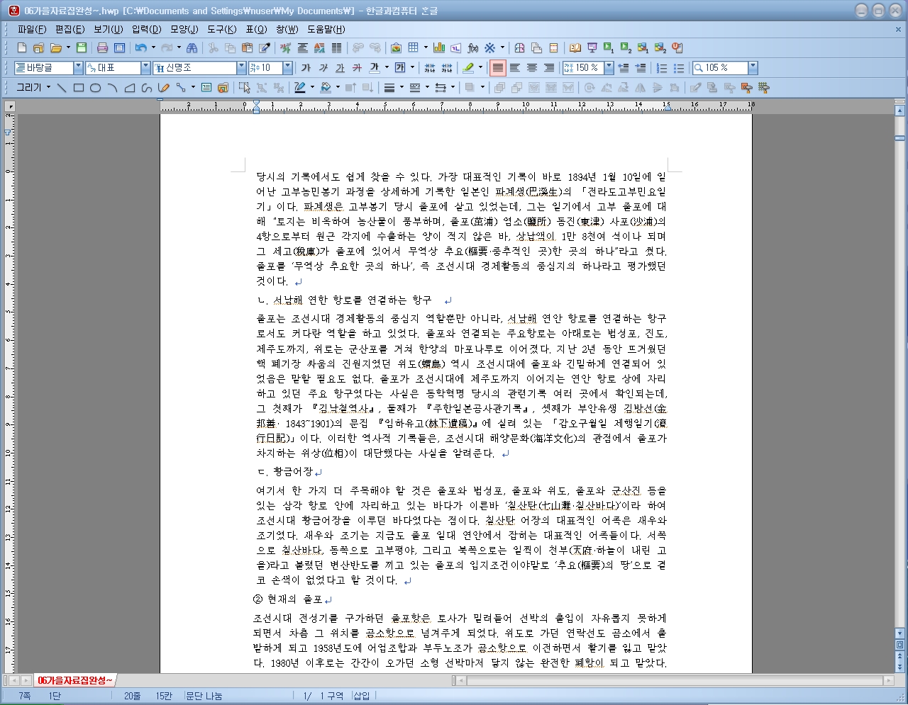The image size is (908, 705).
Task: Open the fill color swatch
Action: point(326,87)
